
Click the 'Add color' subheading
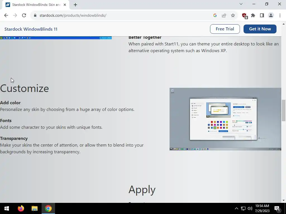tap(10, 103)
